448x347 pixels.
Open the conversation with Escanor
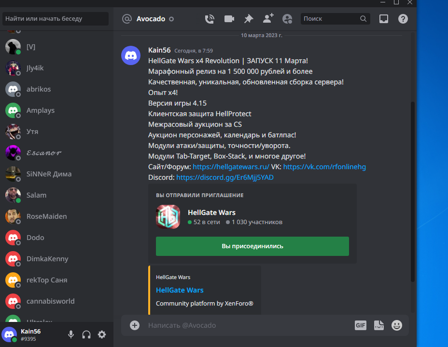tap(56, 153)
